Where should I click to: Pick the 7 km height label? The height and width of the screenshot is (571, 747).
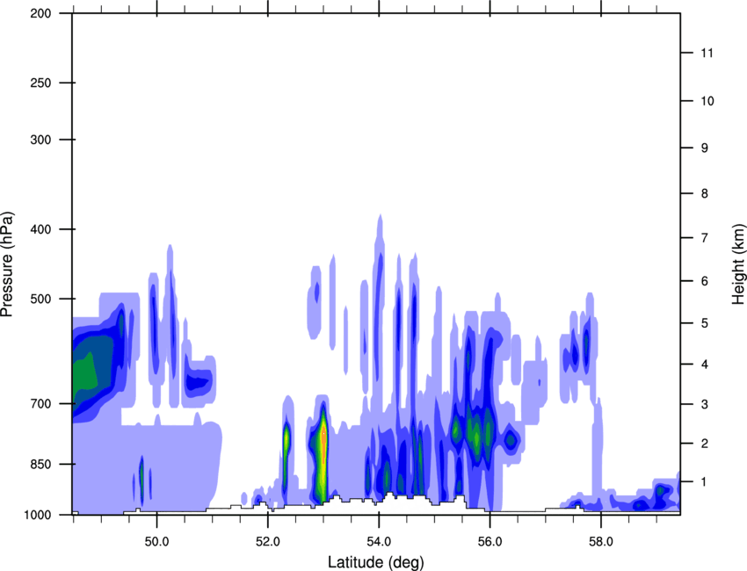tap(705, 238)
